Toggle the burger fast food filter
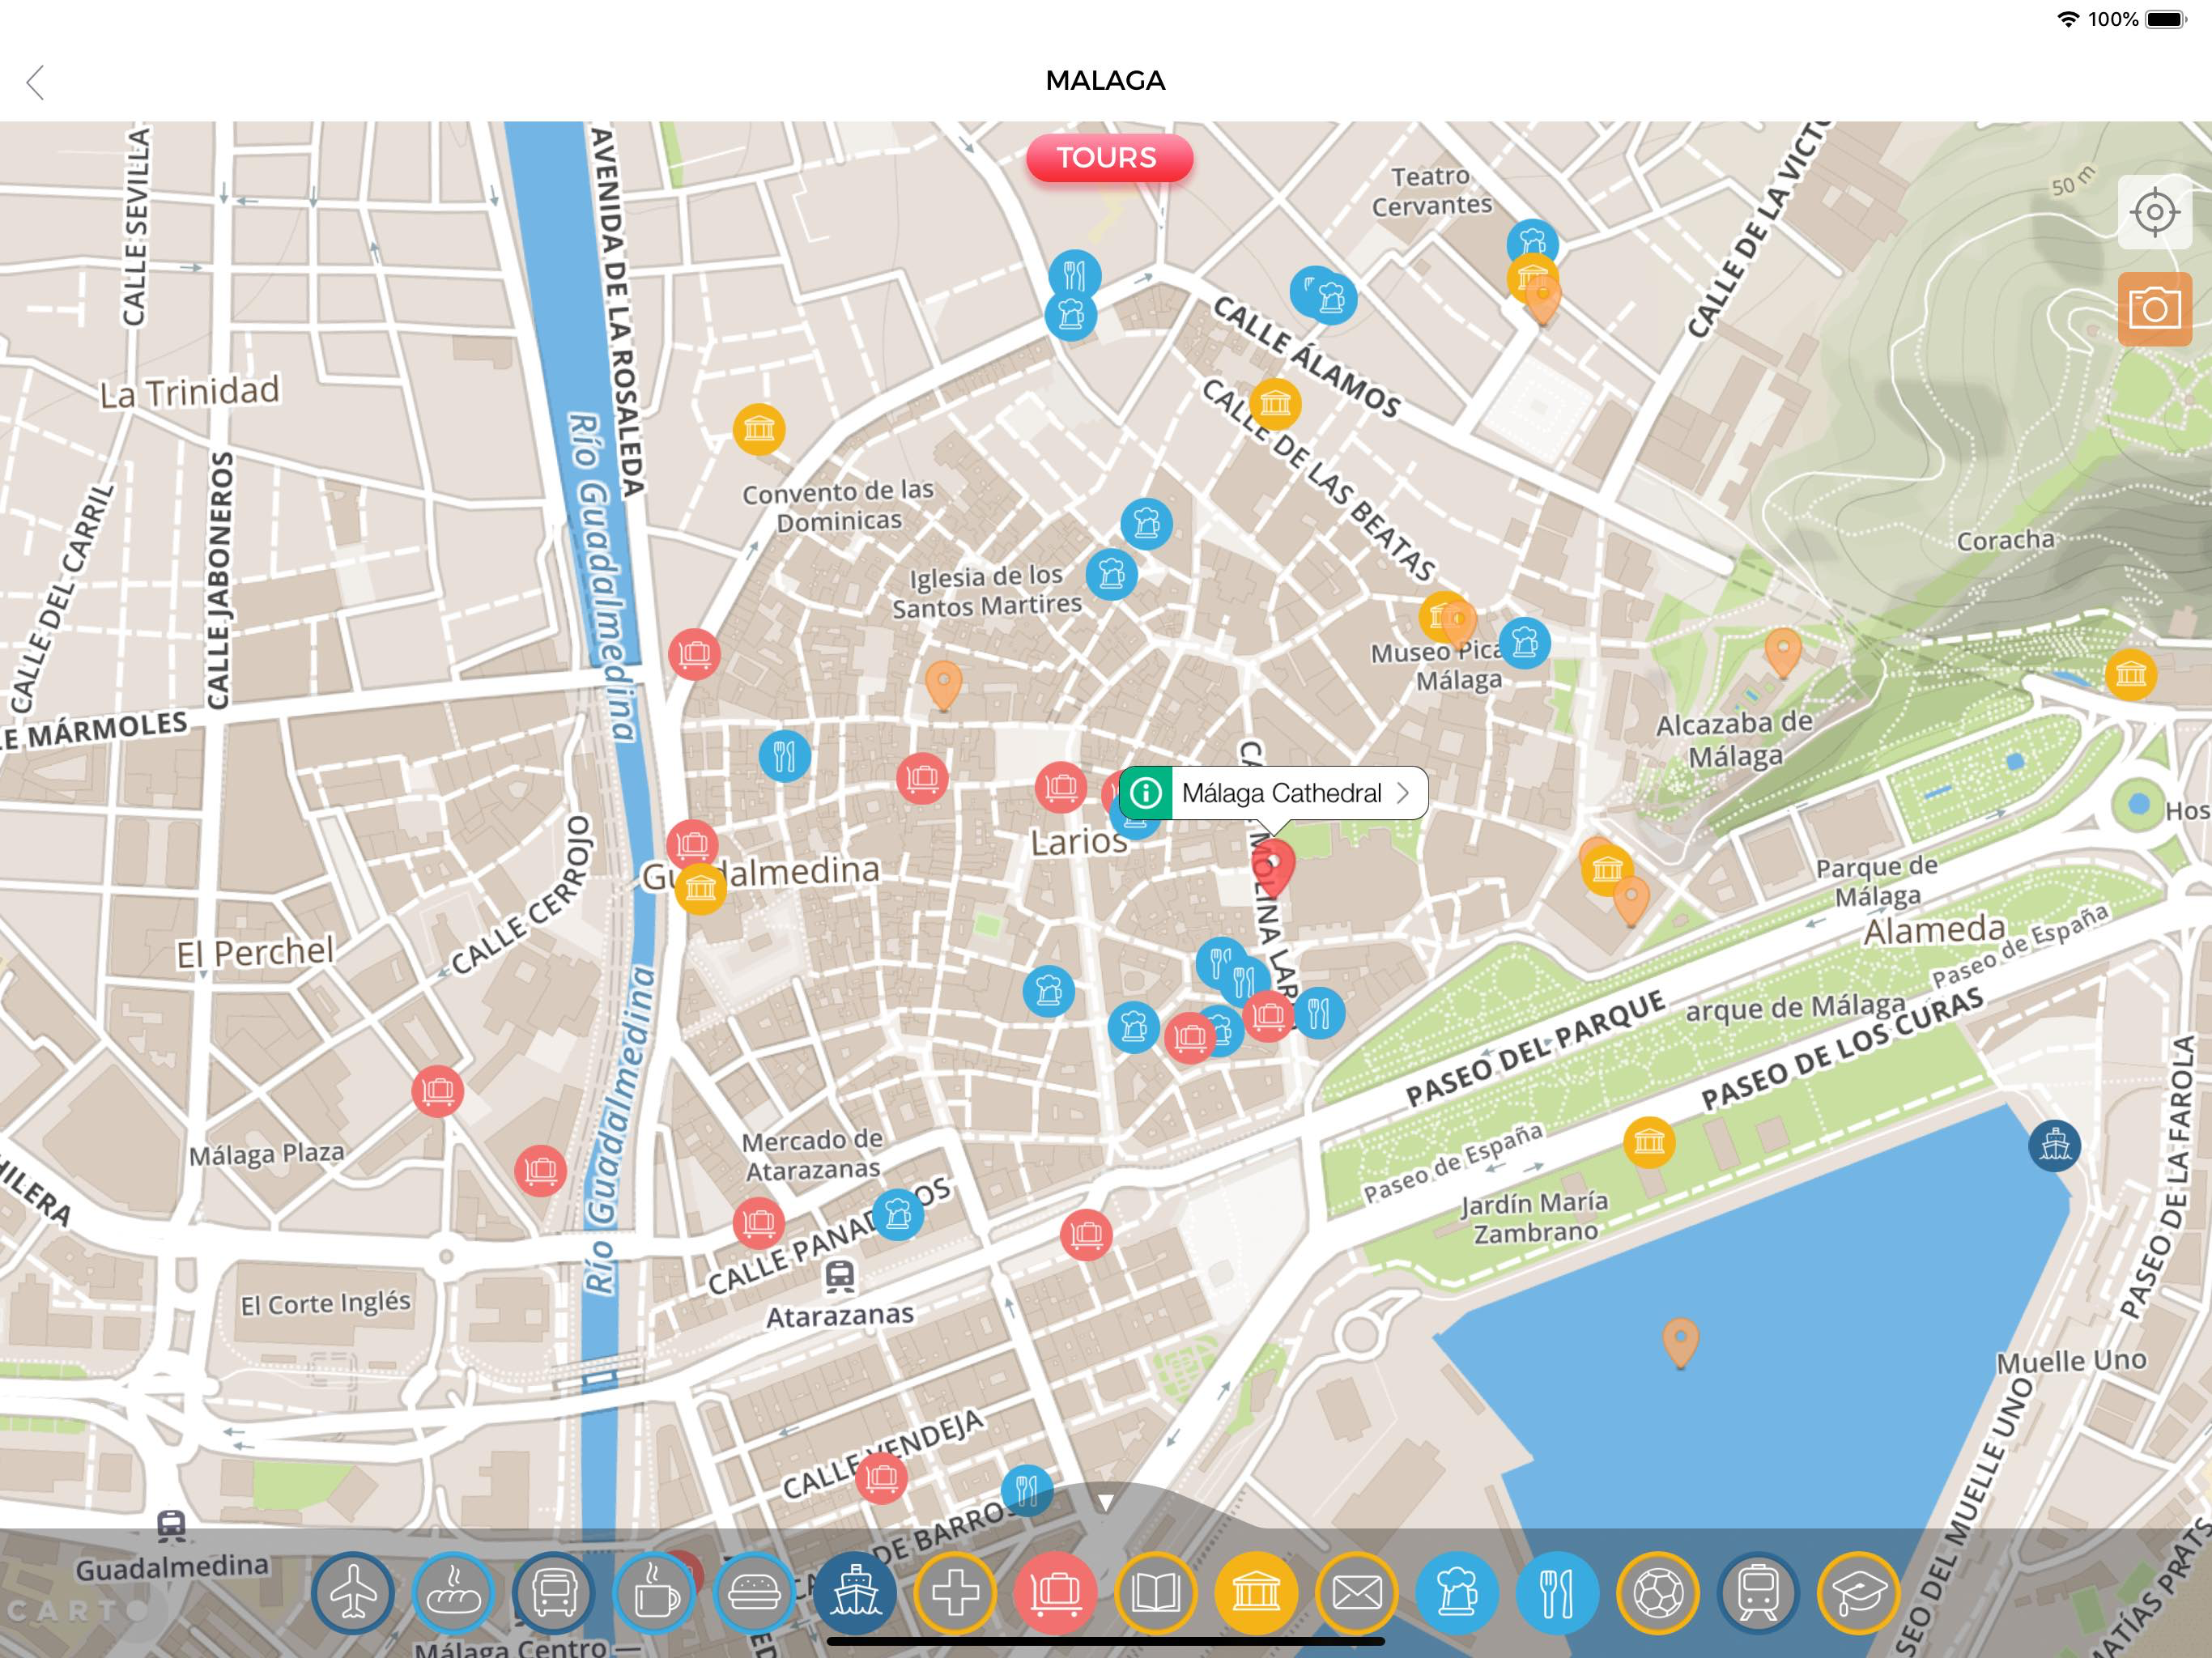Screen dimensions: 2212x1658 tap(754, 1592)
